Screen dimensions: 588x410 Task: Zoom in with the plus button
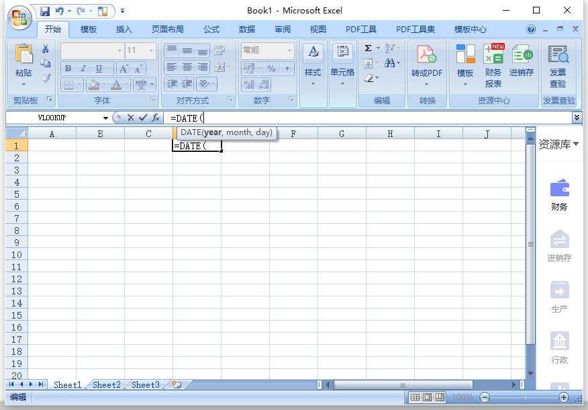click(564, 397)
